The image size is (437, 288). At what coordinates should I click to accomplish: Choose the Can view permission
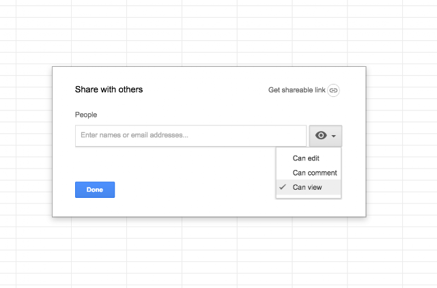coord(309,187)
